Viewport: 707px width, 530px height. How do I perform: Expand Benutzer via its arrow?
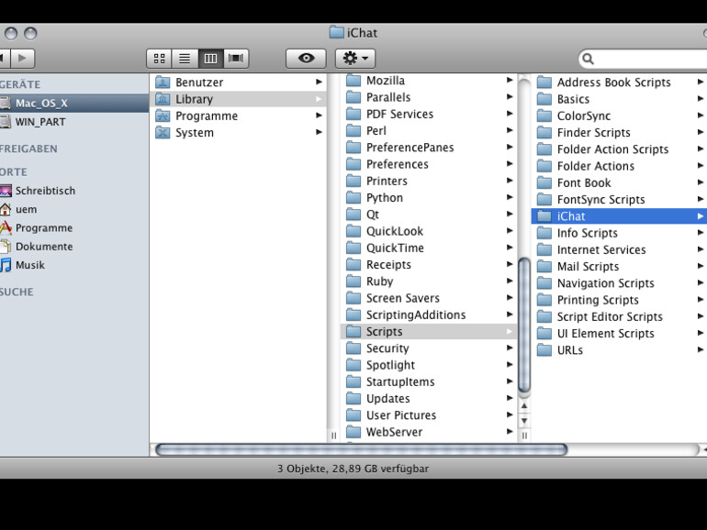(319, 82)
